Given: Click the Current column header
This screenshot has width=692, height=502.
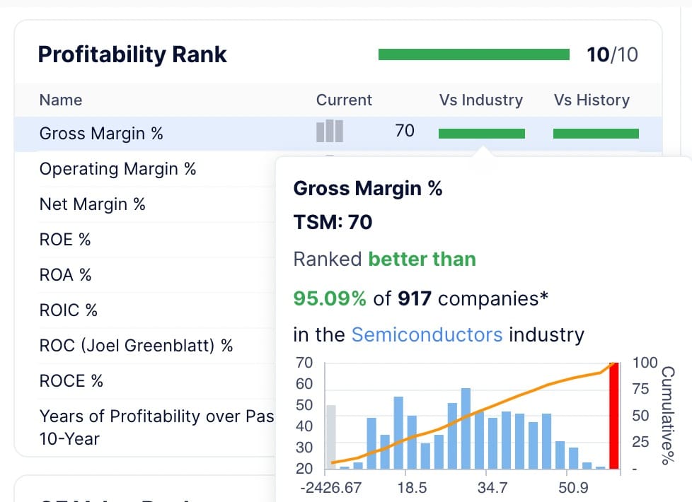Looking at the screenshot, I should pyautogui.click(x=344, y=100).
